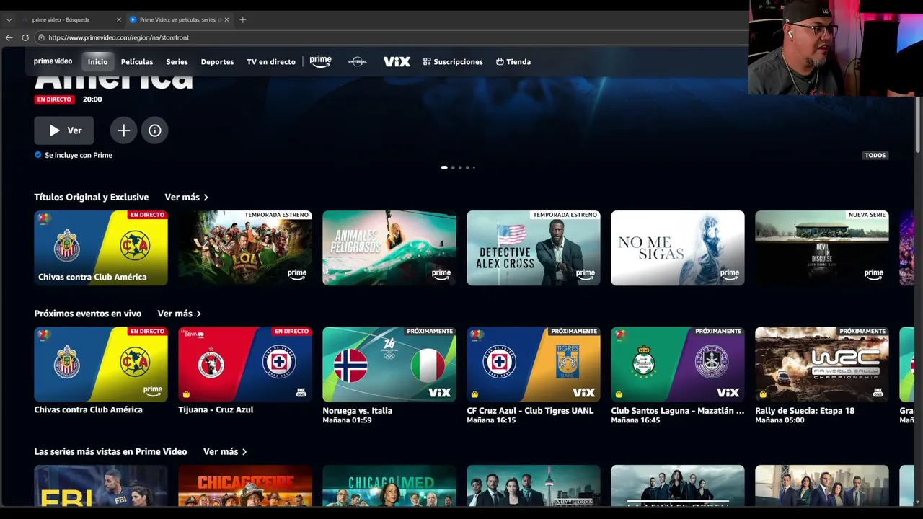923x519 pixels.
Task: Open the ViX channel logo
Action: point(397,61)
